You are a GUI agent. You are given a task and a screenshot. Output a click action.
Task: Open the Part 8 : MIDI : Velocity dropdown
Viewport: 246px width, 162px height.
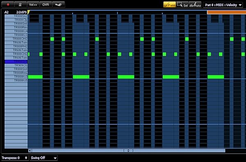tap(223, 5)
